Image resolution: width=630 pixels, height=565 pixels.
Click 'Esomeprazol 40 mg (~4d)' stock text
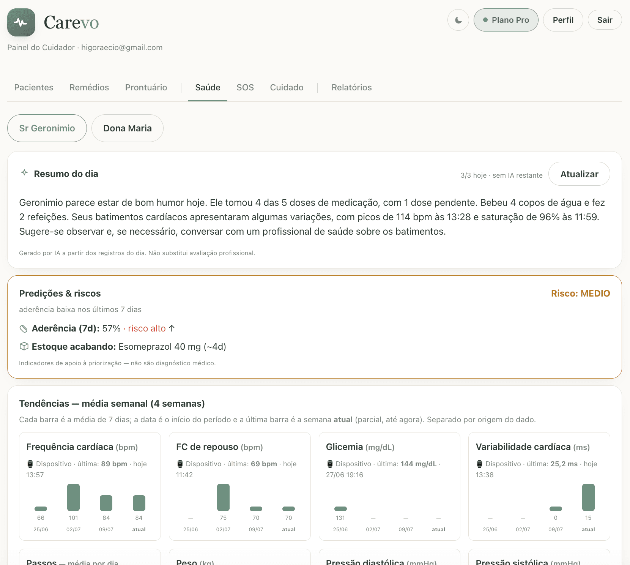(x=172, y=347)
